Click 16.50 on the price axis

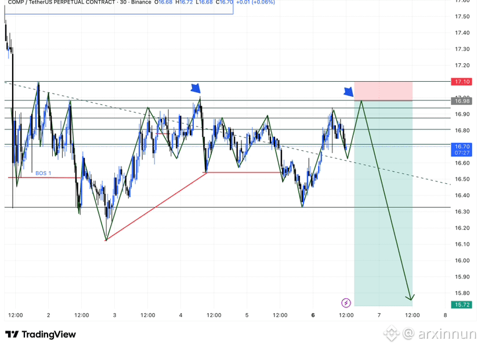[x=462, y=179]
